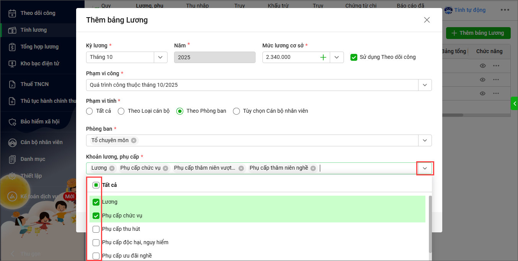This screenshot has height=261, width=518.
Task: Check the Phụ cấp thu hút option
Action: 96,229
